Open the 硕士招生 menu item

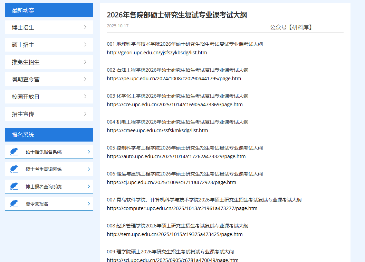coord(23,45)
